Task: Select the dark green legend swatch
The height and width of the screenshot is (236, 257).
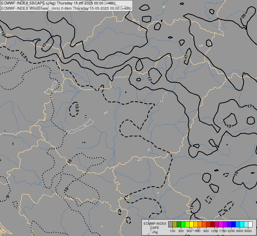Action: point(179,224)
